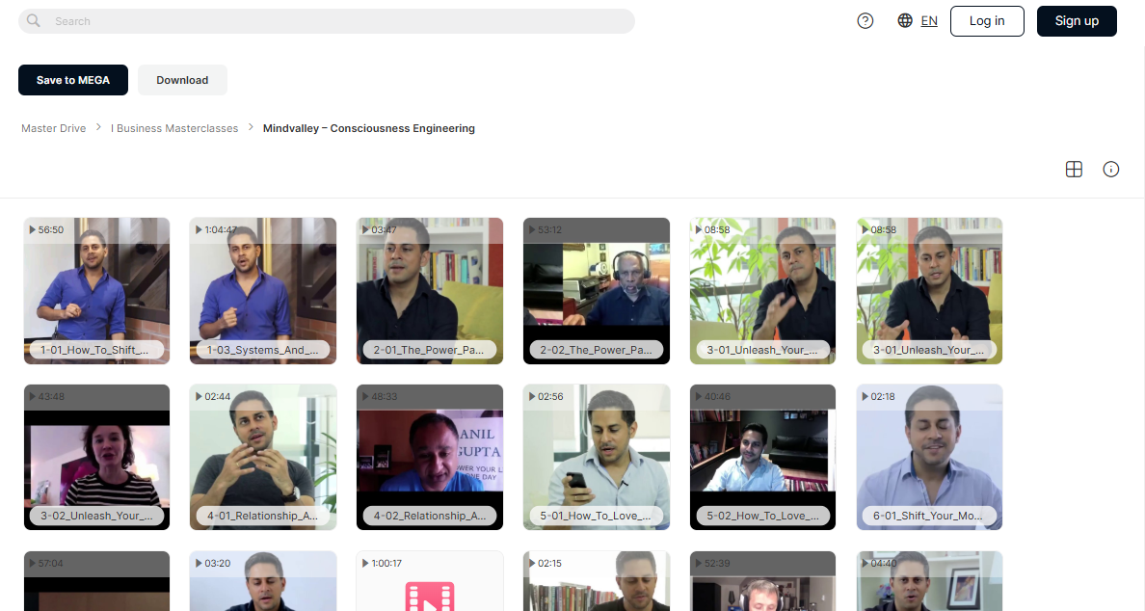
Task: Focus the Search input field
Action: [x=327, y=21]
